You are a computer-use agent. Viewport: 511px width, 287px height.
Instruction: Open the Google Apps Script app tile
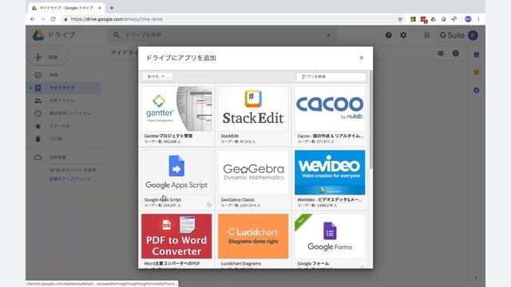[176, 179]
